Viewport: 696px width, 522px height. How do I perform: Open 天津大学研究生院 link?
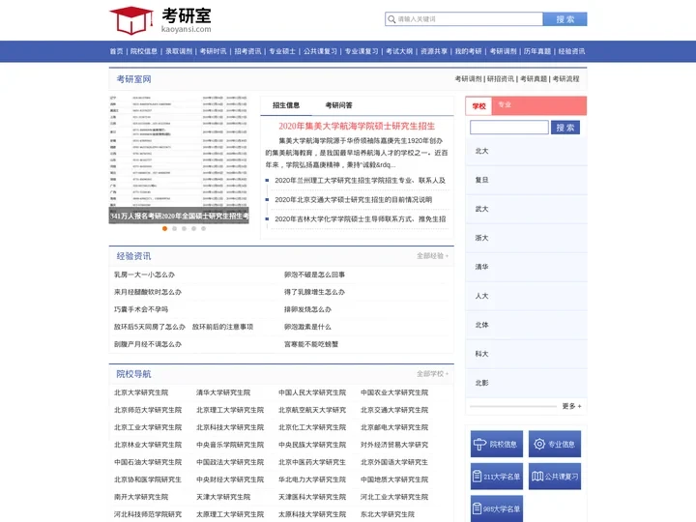pos(223,497)
